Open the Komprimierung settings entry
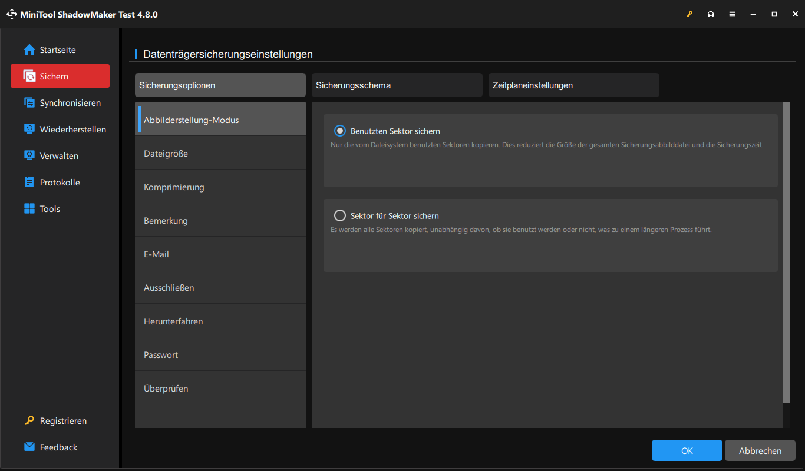 [174, 187]
